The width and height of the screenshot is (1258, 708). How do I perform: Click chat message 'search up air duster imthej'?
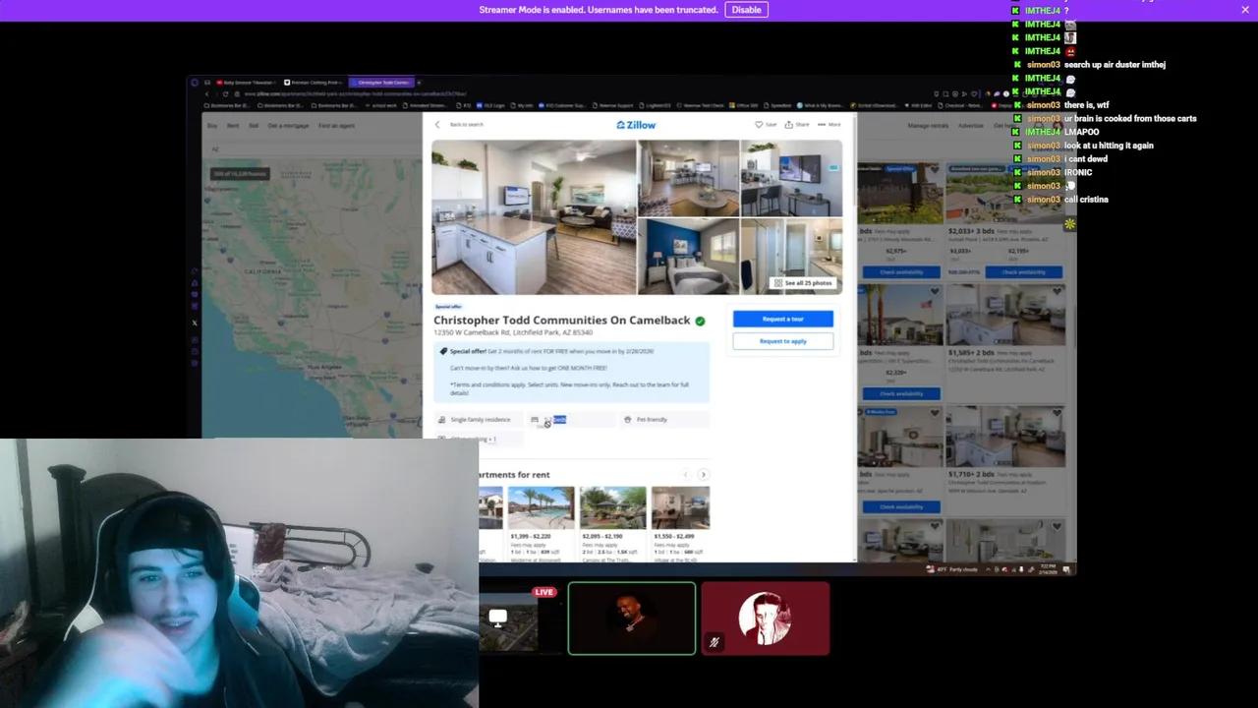pyautogui.click(x=1115, y=65)
